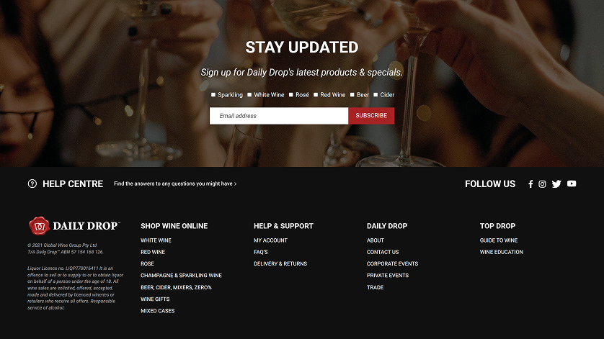This screenshot has height=339, width=604.
Task: Open Champagne & Sparkling Wine link
Action: 181,276
